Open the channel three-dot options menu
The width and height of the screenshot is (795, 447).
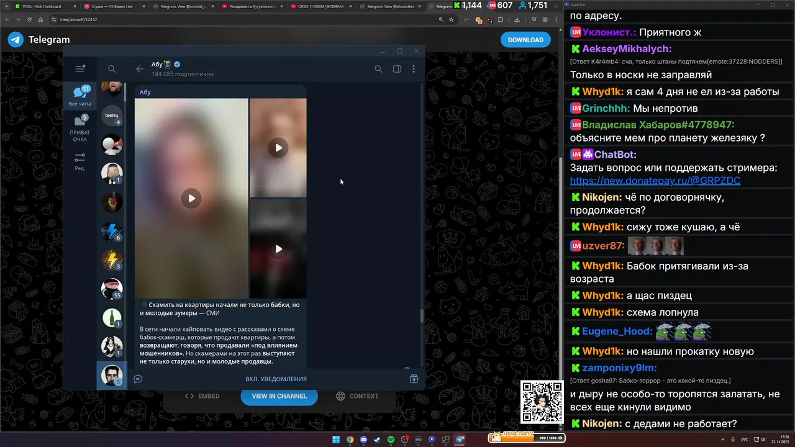click(414, 69)
